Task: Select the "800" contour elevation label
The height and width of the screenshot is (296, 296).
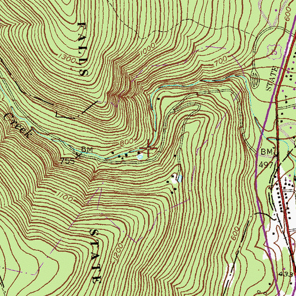Action: pos(127,142)
